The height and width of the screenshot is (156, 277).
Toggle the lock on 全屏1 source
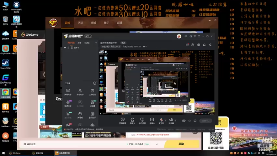(x=68, y=48)
